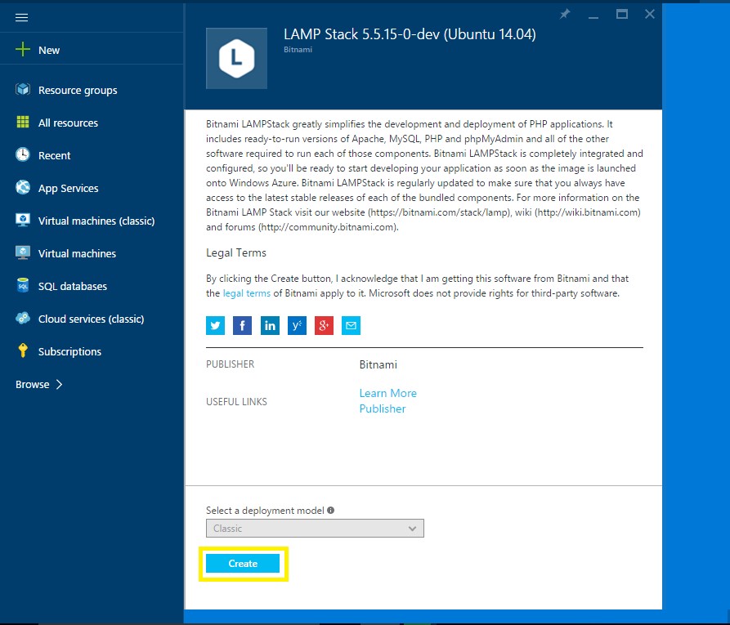The height and width of the screenshot is (625, 730).
Task: Share via the Facebook icon
Action: click(x=242, y=325)
